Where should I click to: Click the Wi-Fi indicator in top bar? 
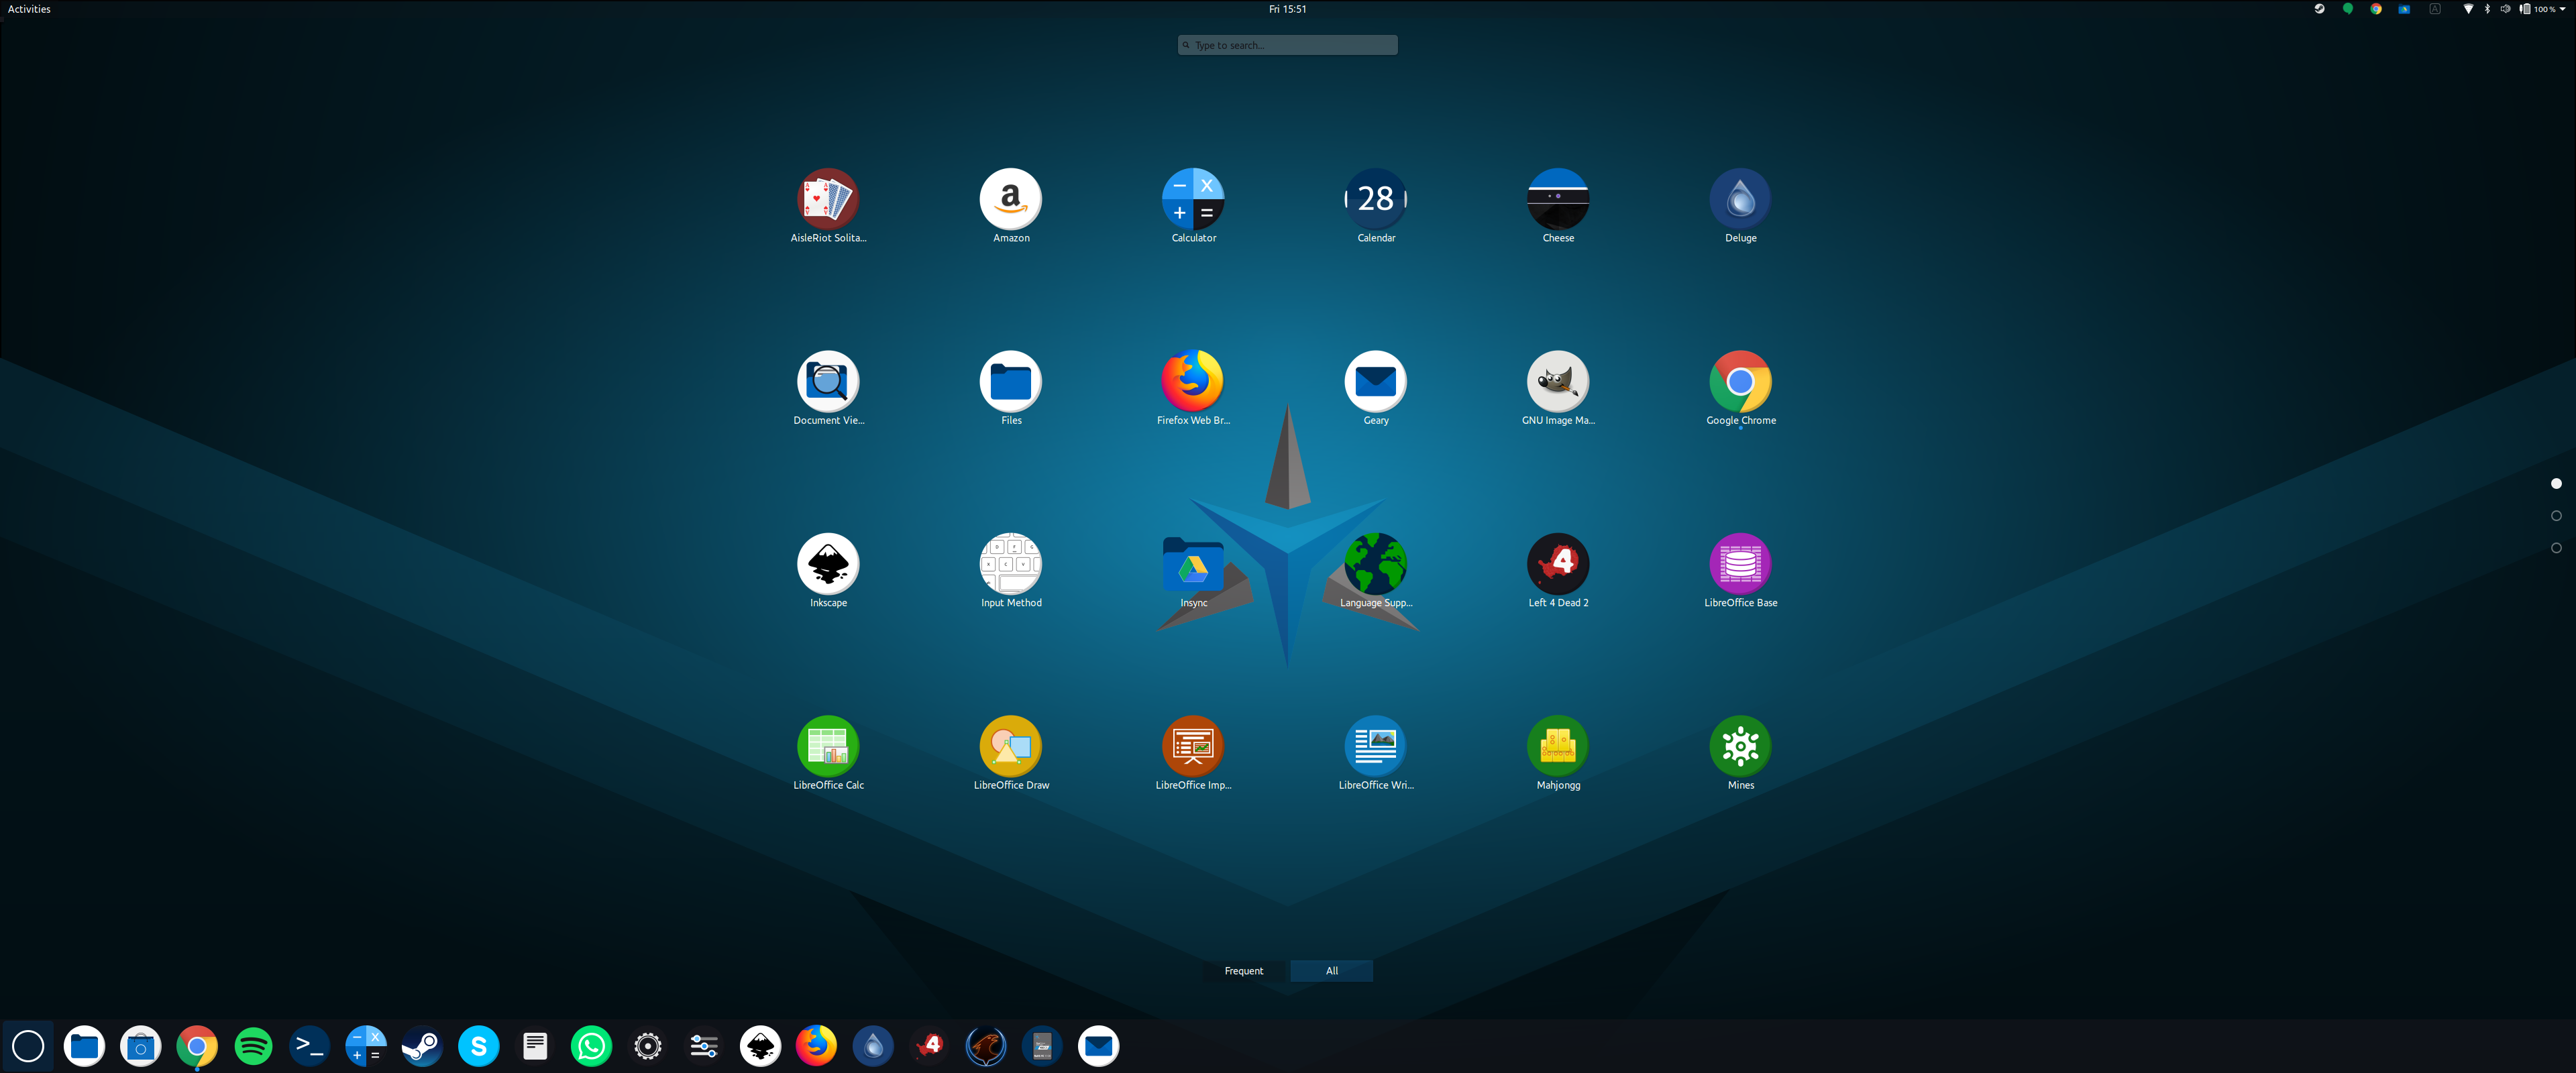pos(2468,9)
